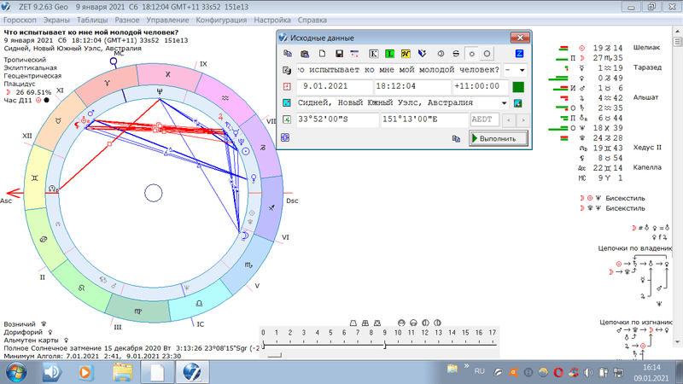Click the yellow toolbar icon
Image resolution: width=683 pixels, height=384 pixels.
(x=406, y=54)
